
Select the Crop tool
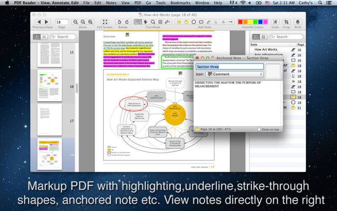click(286, 22)
